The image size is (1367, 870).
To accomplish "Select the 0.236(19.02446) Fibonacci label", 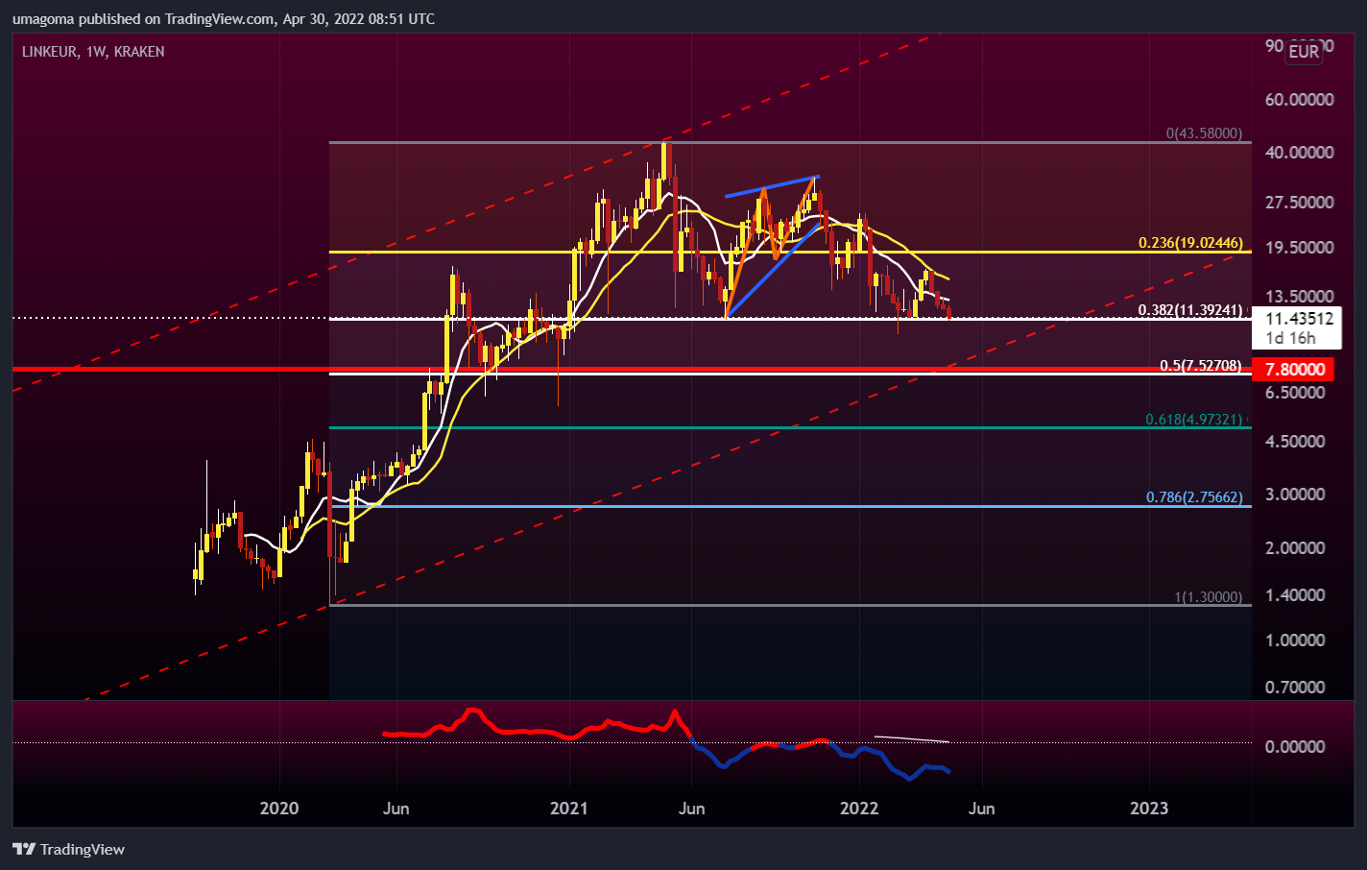I will [1190, 243].
